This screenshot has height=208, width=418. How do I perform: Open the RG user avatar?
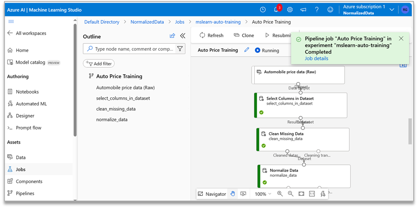[x=405, y=10]
